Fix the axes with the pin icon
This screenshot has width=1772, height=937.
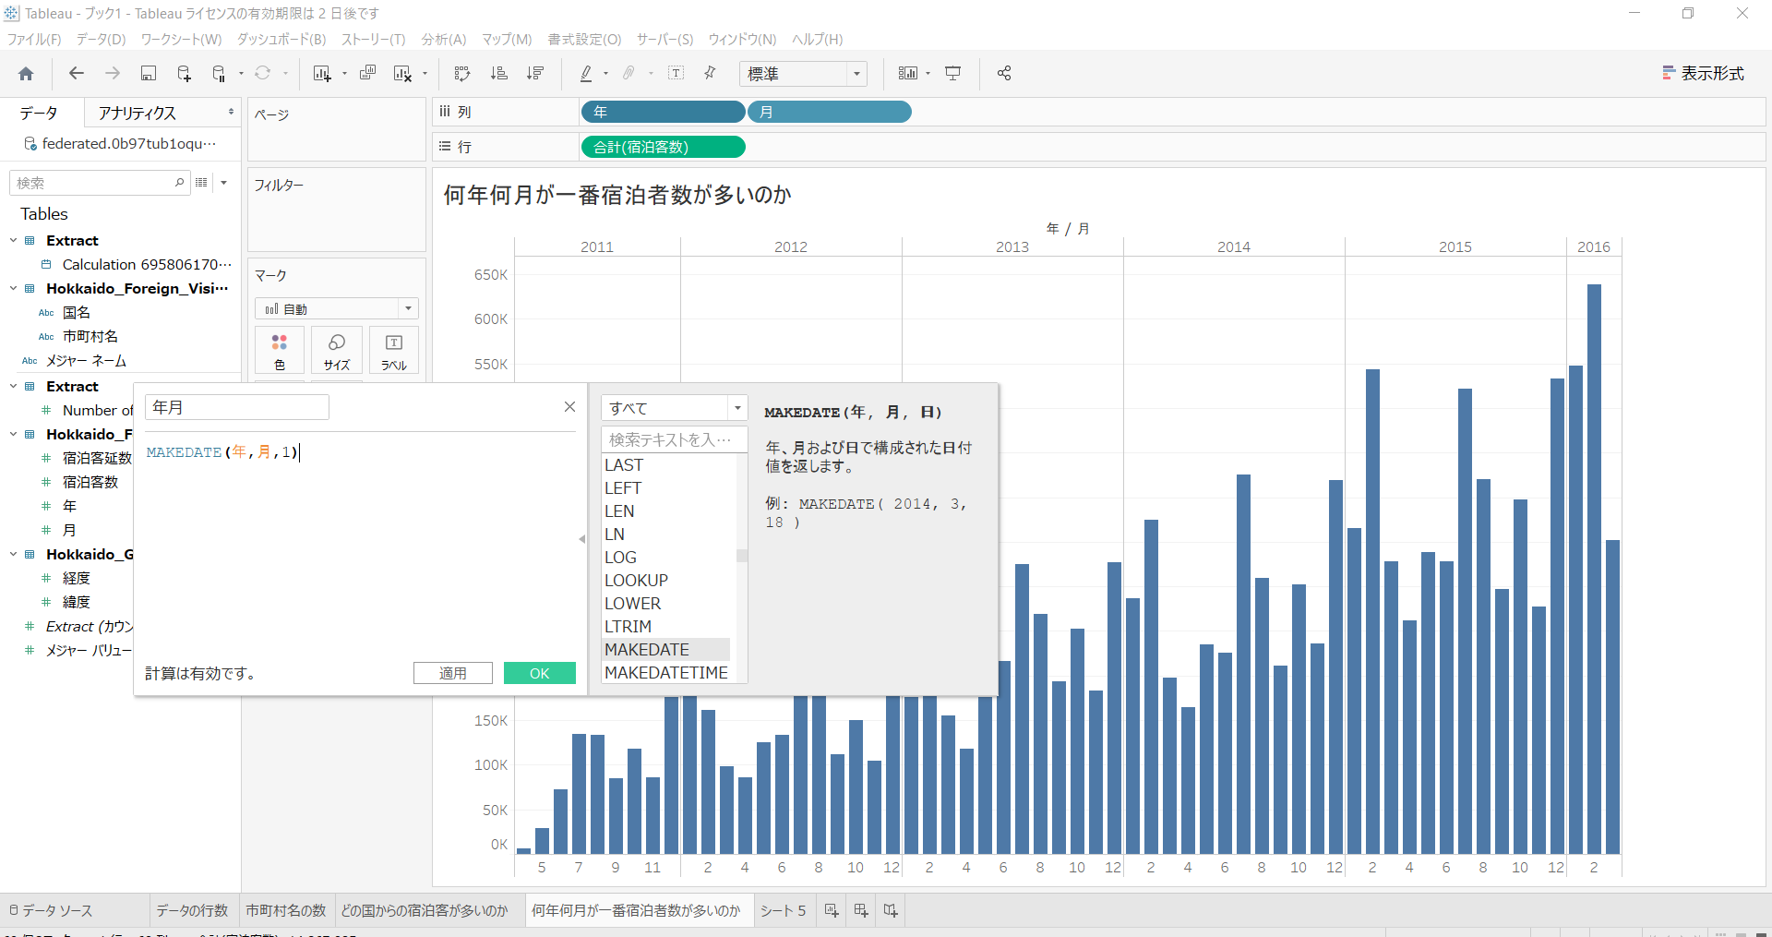710,74
